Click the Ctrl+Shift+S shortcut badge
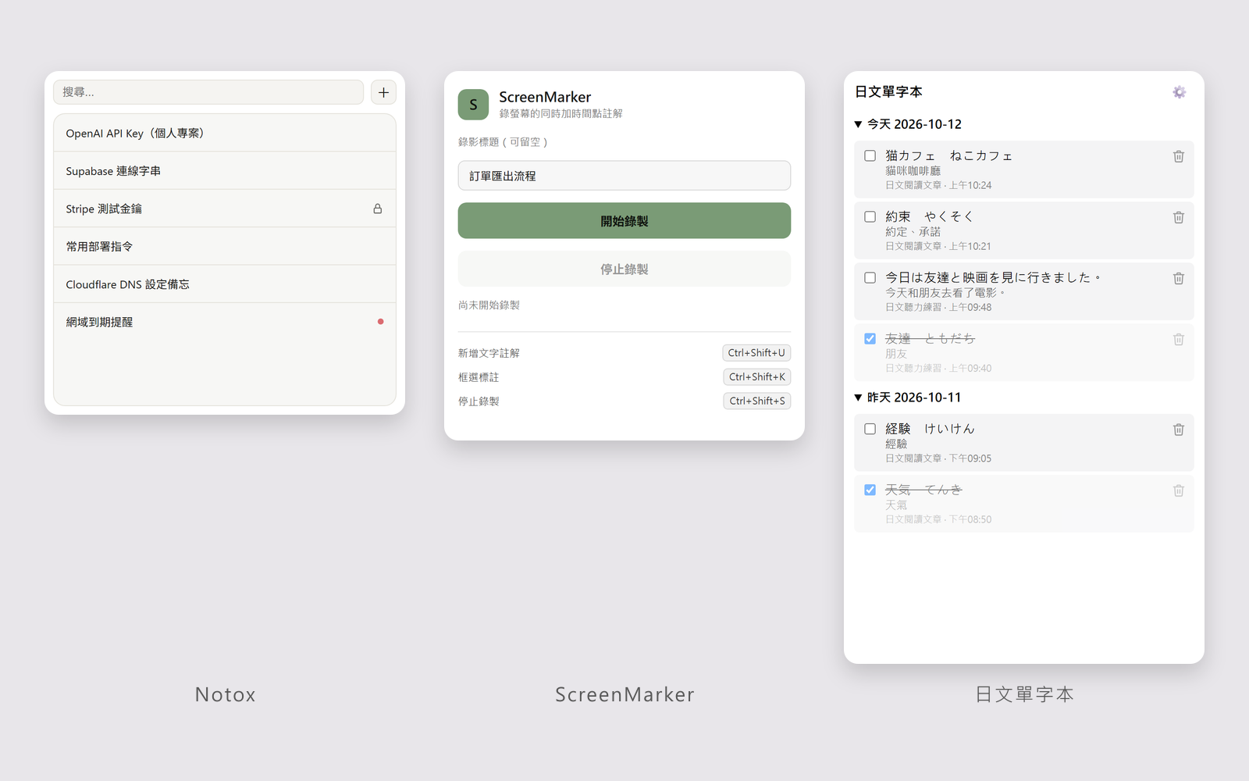Screen dimensions: 1249x781 tap(757, 401)
